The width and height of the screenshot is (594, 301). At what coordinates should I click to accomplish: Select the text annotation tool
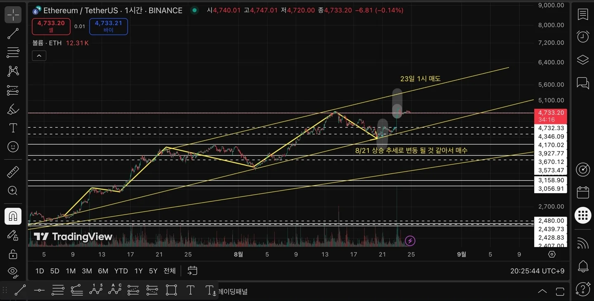13,128
